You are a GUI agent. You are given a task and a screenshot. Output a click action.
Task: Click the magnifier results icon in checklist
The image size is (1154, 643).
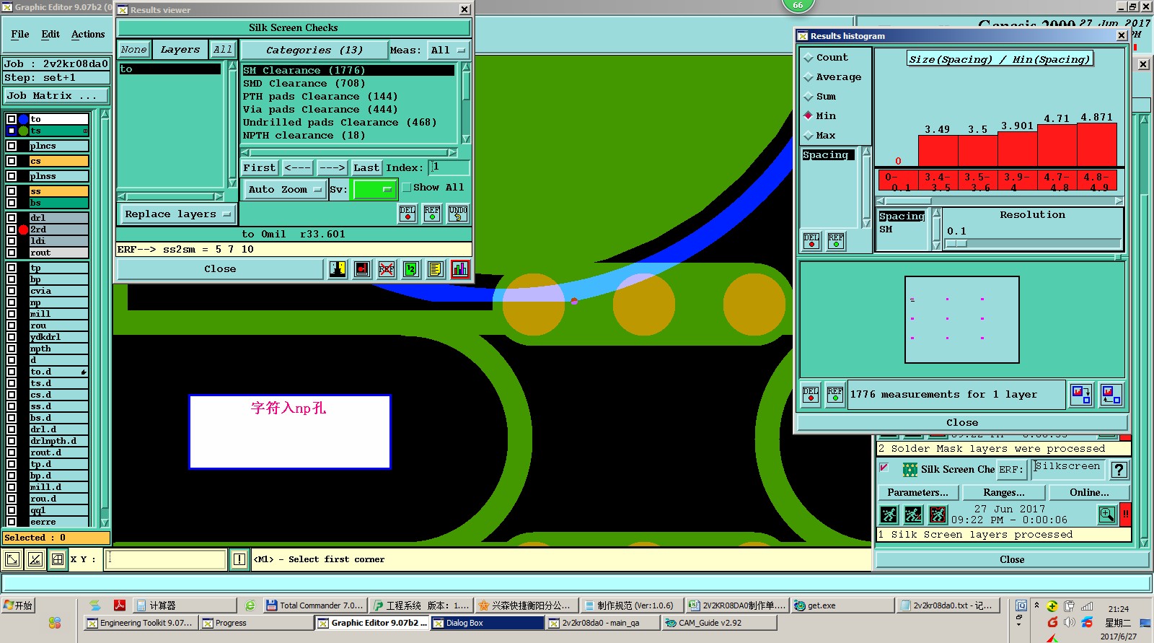1107,515
